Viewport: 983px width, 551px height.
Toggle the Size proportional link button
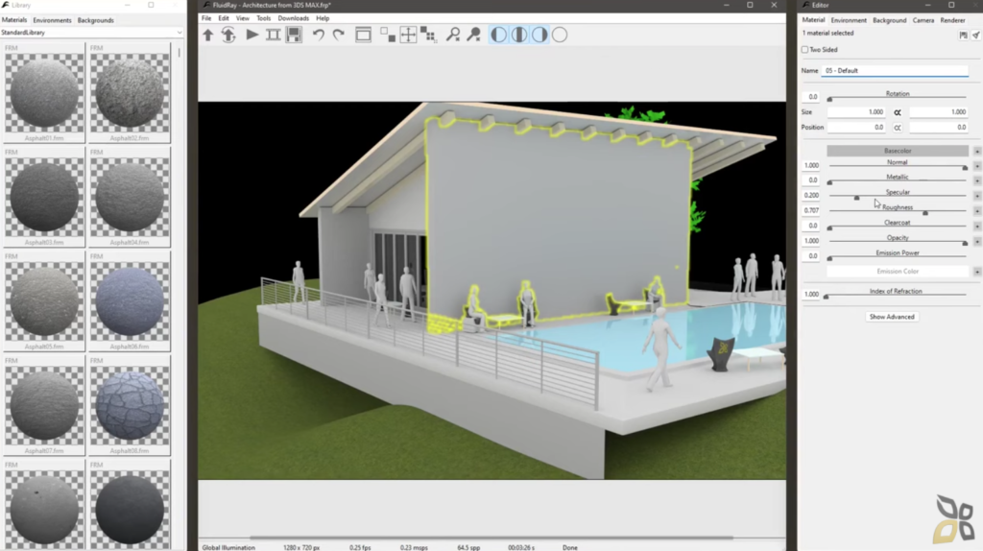898,112
